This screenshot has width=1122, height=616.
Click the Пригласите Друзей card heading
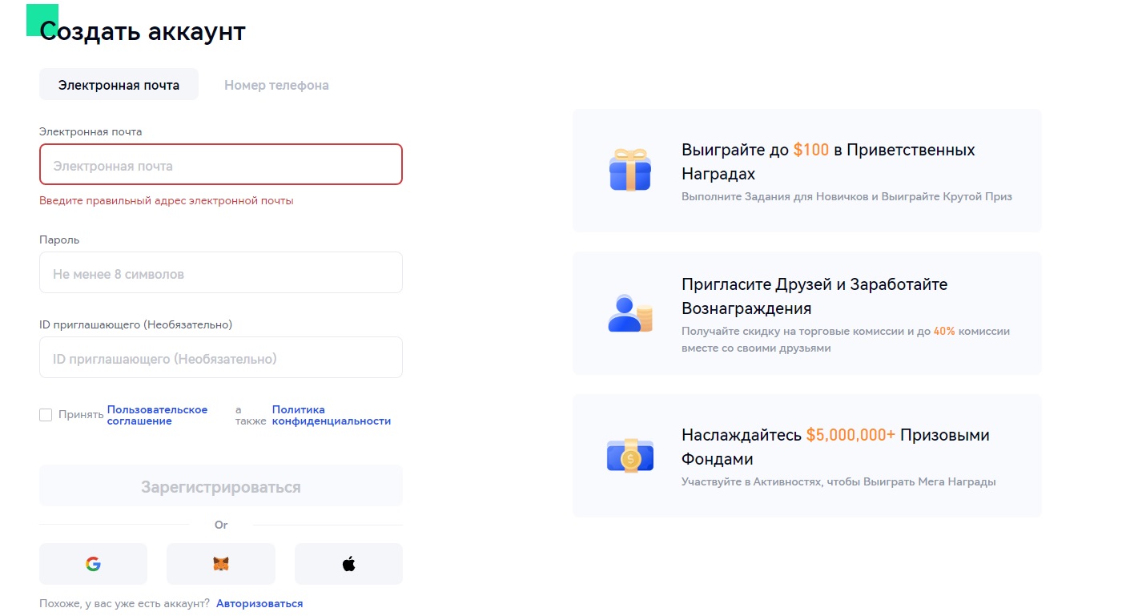814,296
